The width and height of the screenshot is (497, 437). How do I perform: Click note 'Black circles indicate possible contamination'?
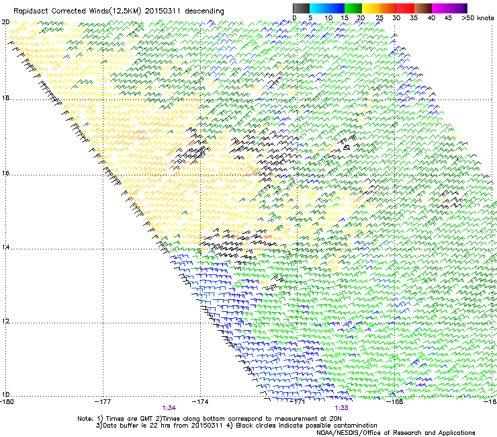point(306,426)
